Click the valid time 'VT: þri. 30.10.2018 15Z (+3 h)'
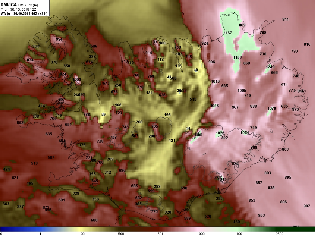 (24, 14)
